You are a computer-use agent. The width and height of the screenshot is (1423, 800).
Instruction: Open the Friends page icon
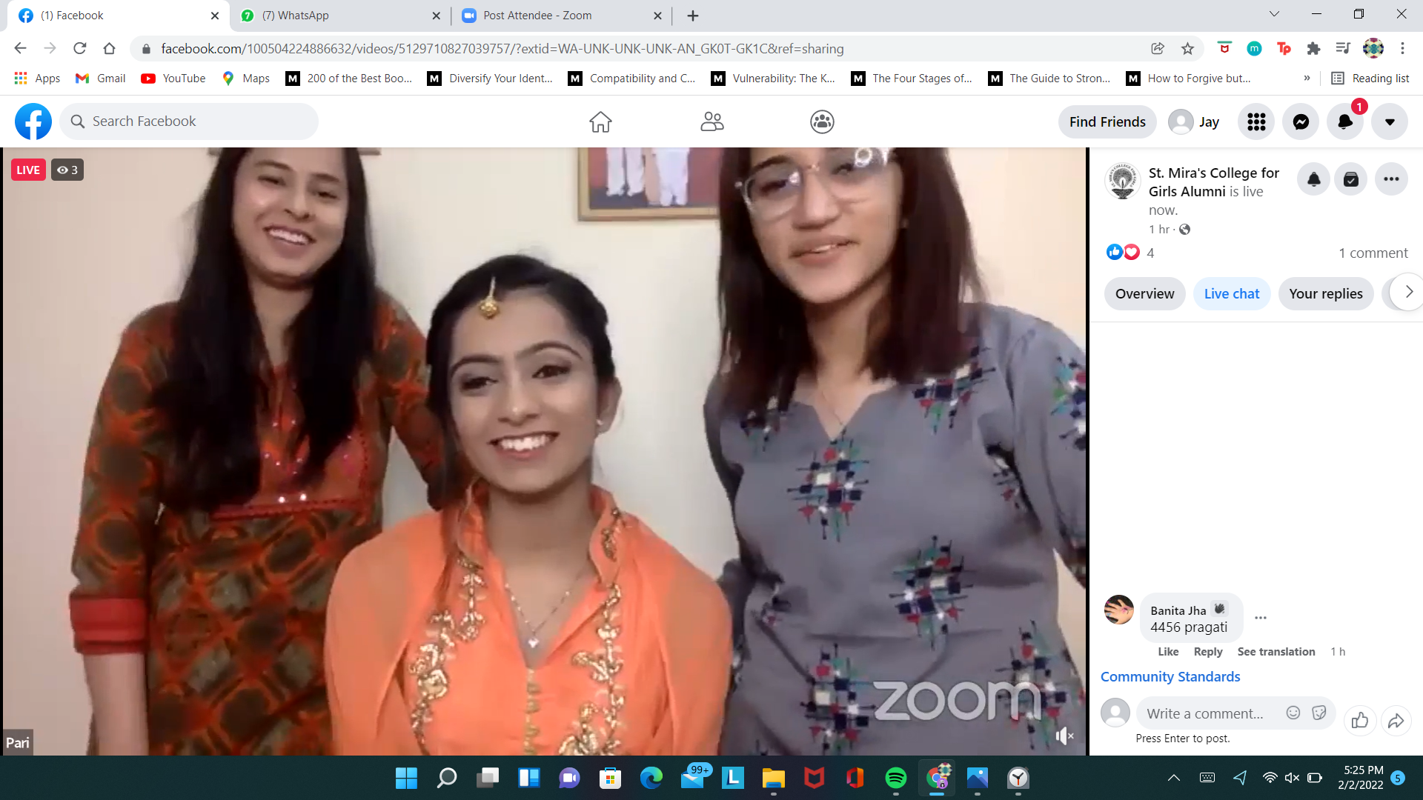click(711, 121)
